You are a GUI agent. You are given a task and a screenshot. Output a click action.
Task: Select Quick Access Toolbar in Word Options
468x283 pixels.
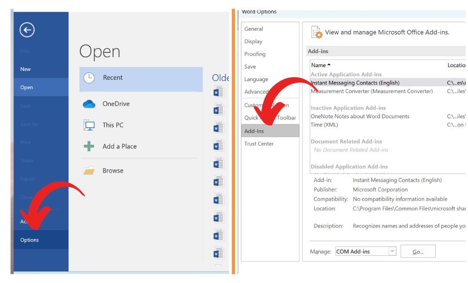click(x=270, y=118)
